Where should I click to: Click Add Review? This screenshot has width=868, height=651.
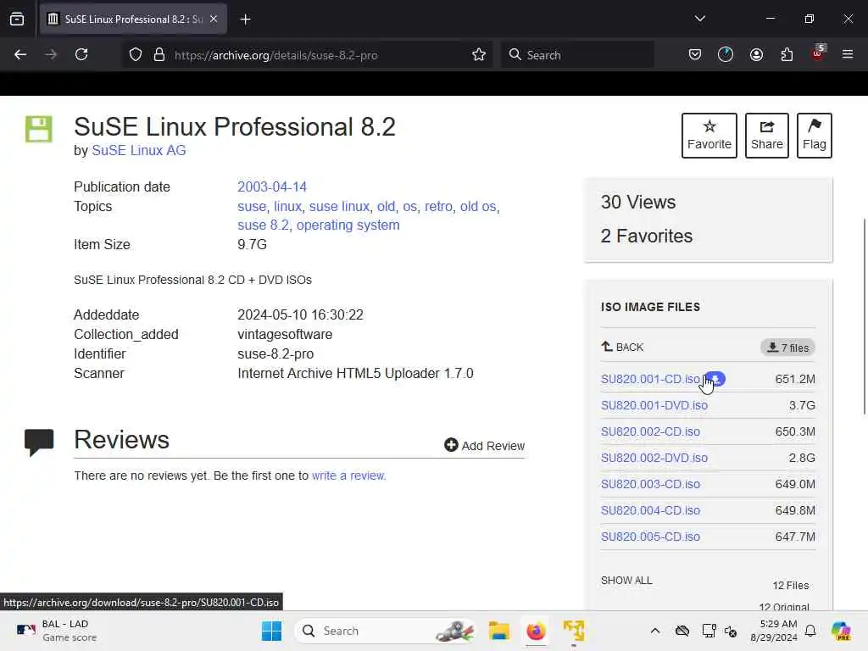coord(484,446)
